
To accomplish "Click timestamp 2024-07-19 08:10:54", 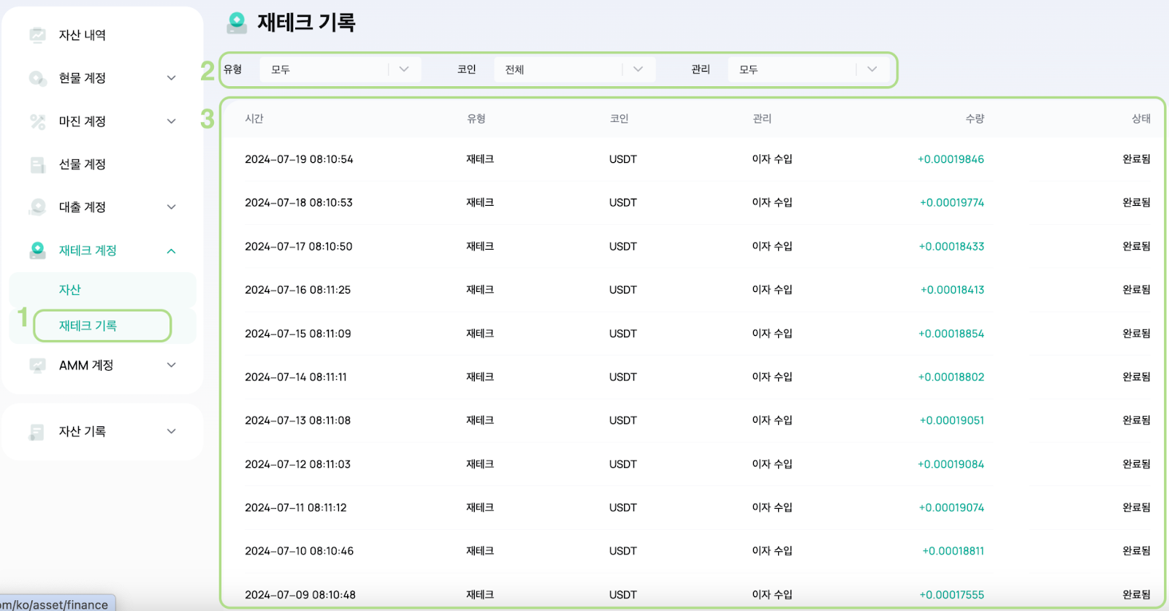I will [299, 159].
